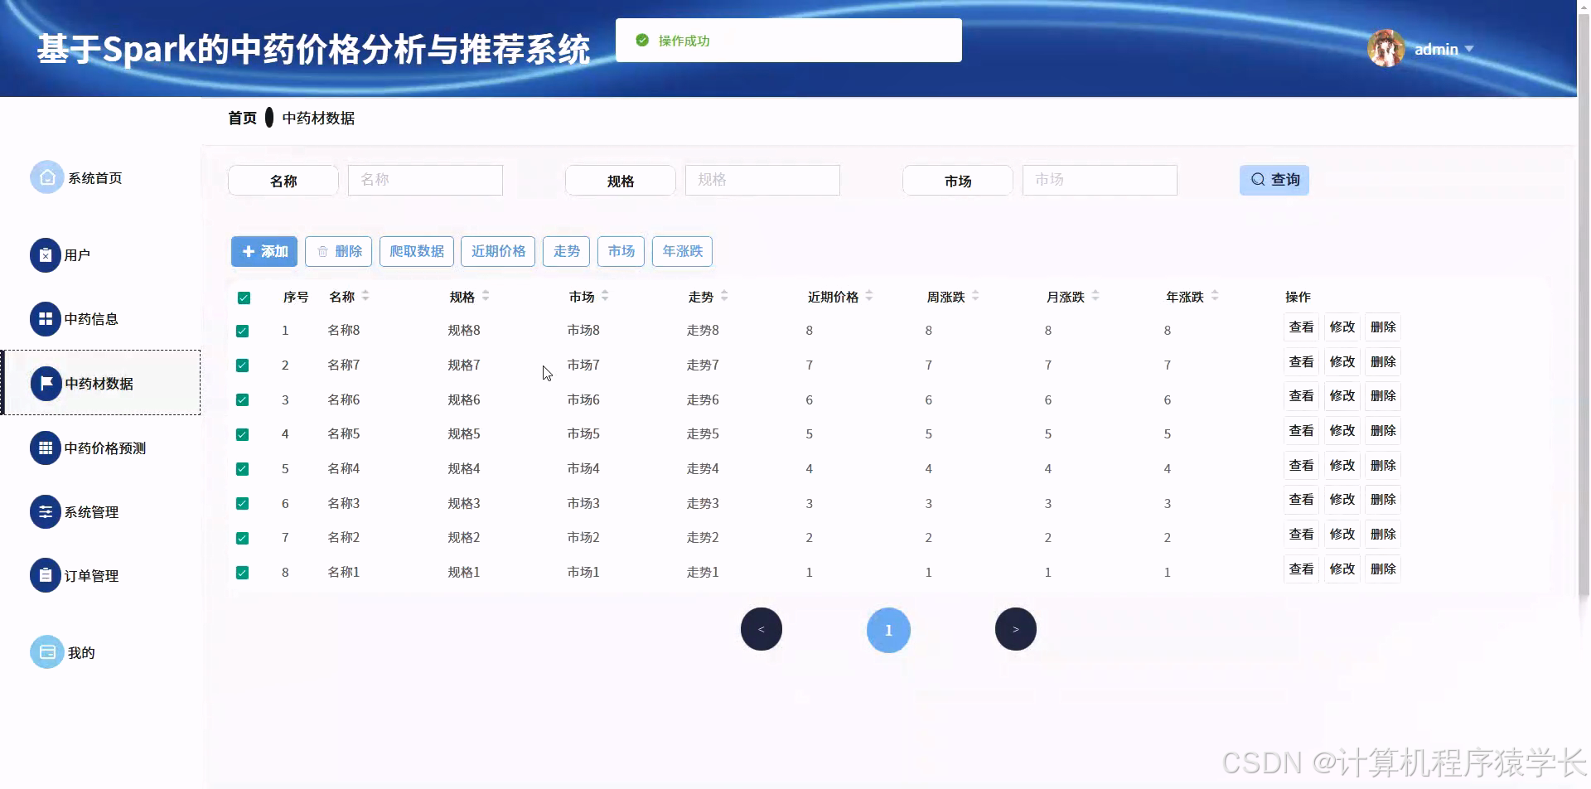Uncheck the checkbox for row 名称1

(242, 572)
